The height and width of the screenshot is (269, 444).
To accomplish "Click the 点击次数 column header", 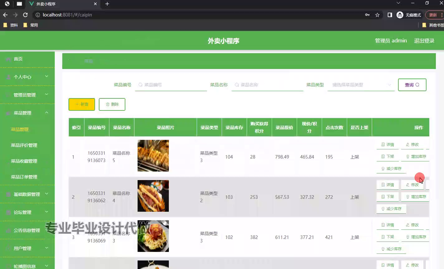I will 334,127.
